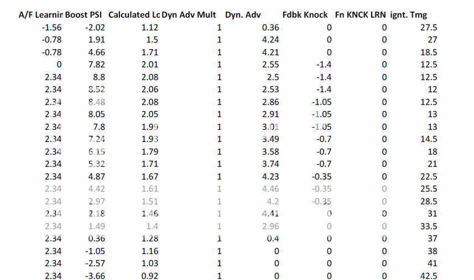Click the Calculated Load value 0.92
The width and height of the screenshot is (474, 280).
(150, 276)
